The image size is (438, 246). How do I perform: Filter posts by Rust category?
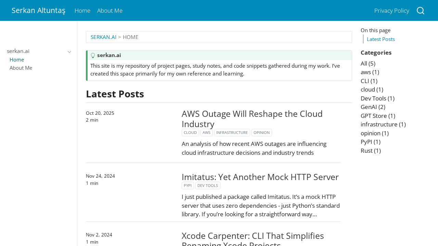pyautogui.click(x=371, y=151)
